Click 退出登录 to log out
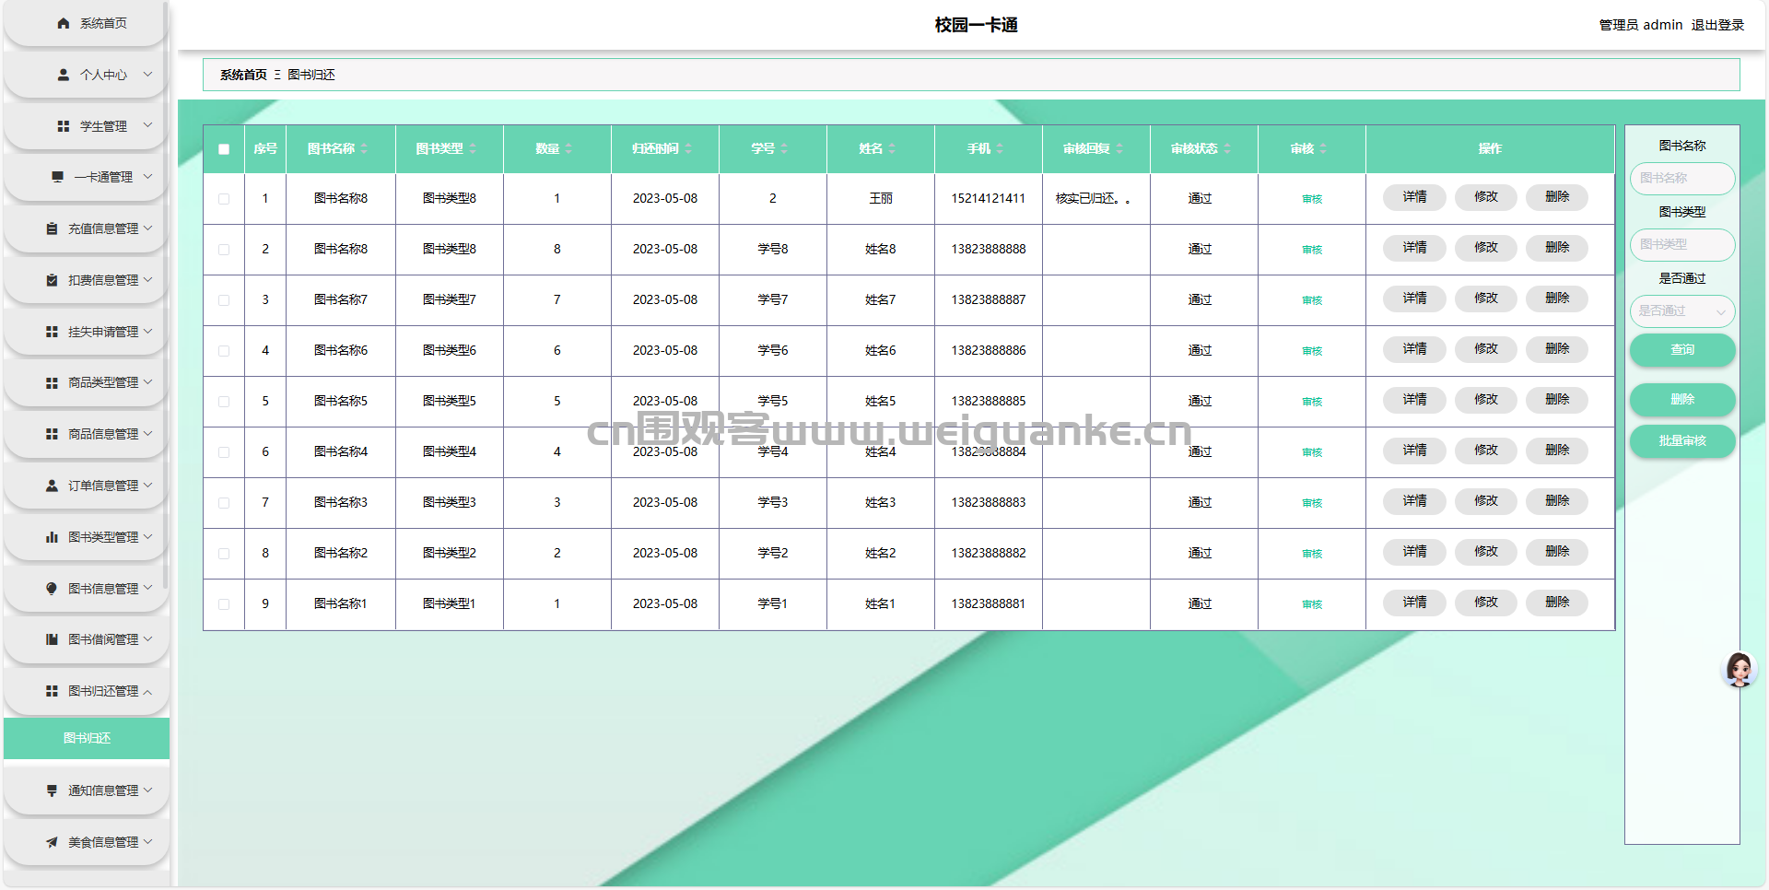Image resolution: width=1769 pixels, height=890 pixels. (x=1717, y=25)
